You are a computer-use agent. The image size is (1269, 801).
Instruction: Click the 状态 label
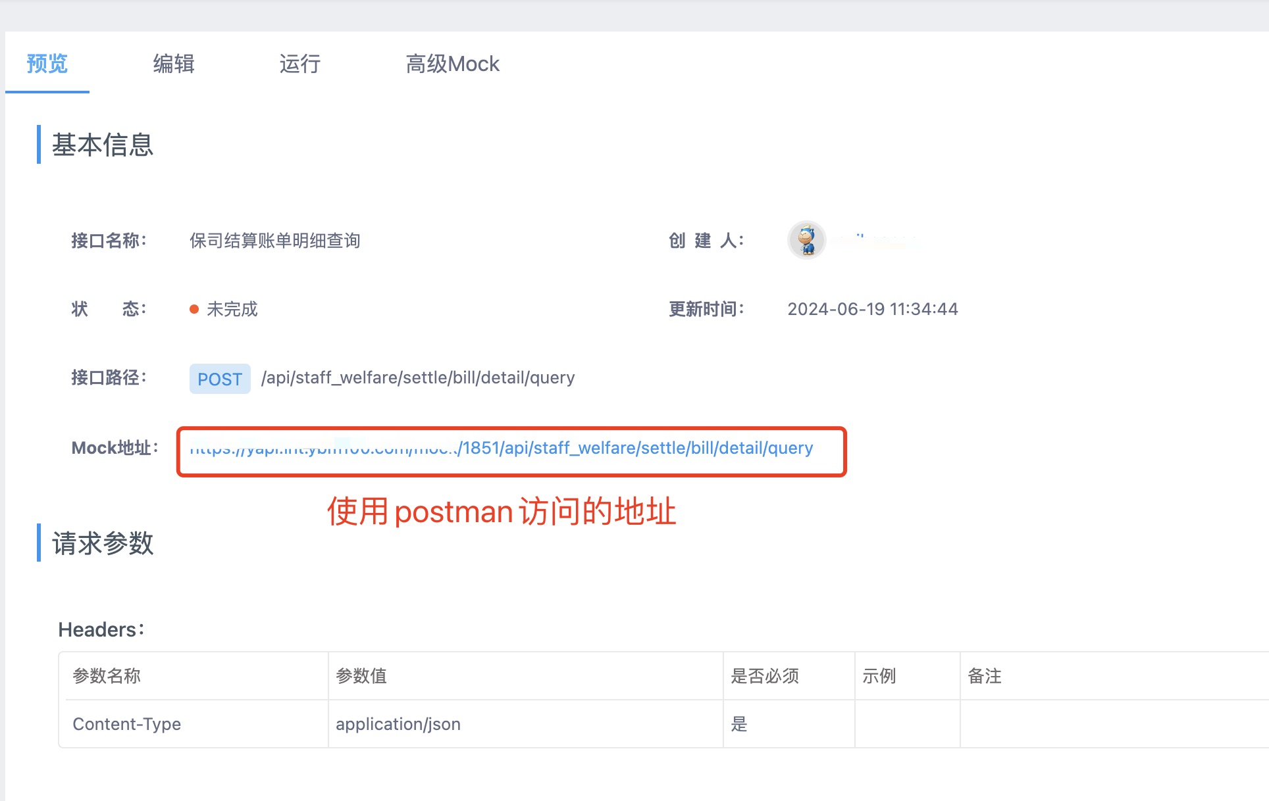(109, 309)
